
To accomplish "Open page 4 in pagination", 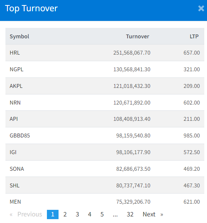I will pyautogui.click(x=90, y=214).
